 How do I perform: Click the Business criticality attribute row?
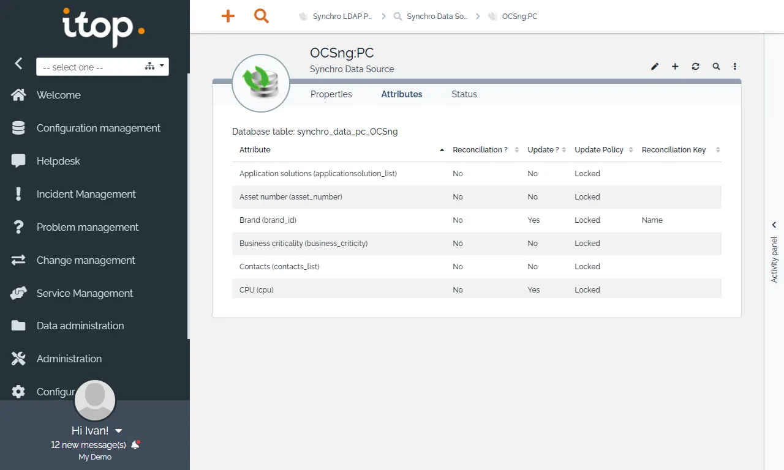(x=477, y=244)
